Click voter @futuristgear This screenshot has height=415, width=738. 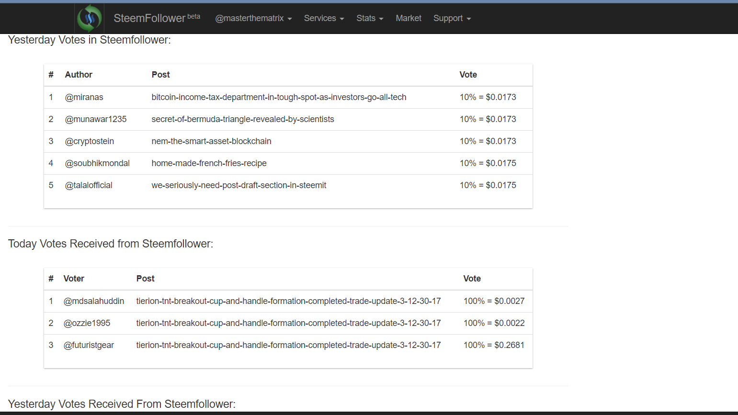(x=89, y=345)
